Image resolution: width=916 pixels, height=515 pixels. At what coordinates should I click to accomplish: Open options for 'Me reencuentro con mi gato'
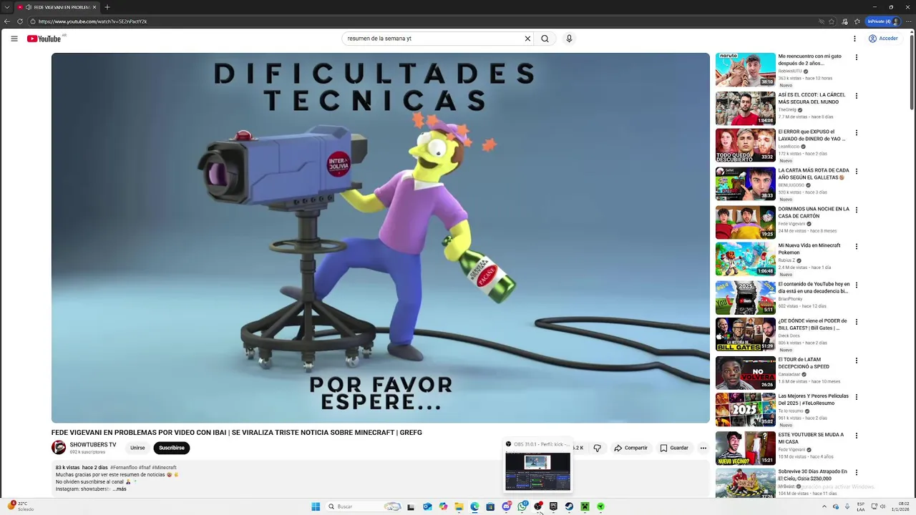point(857,57)
